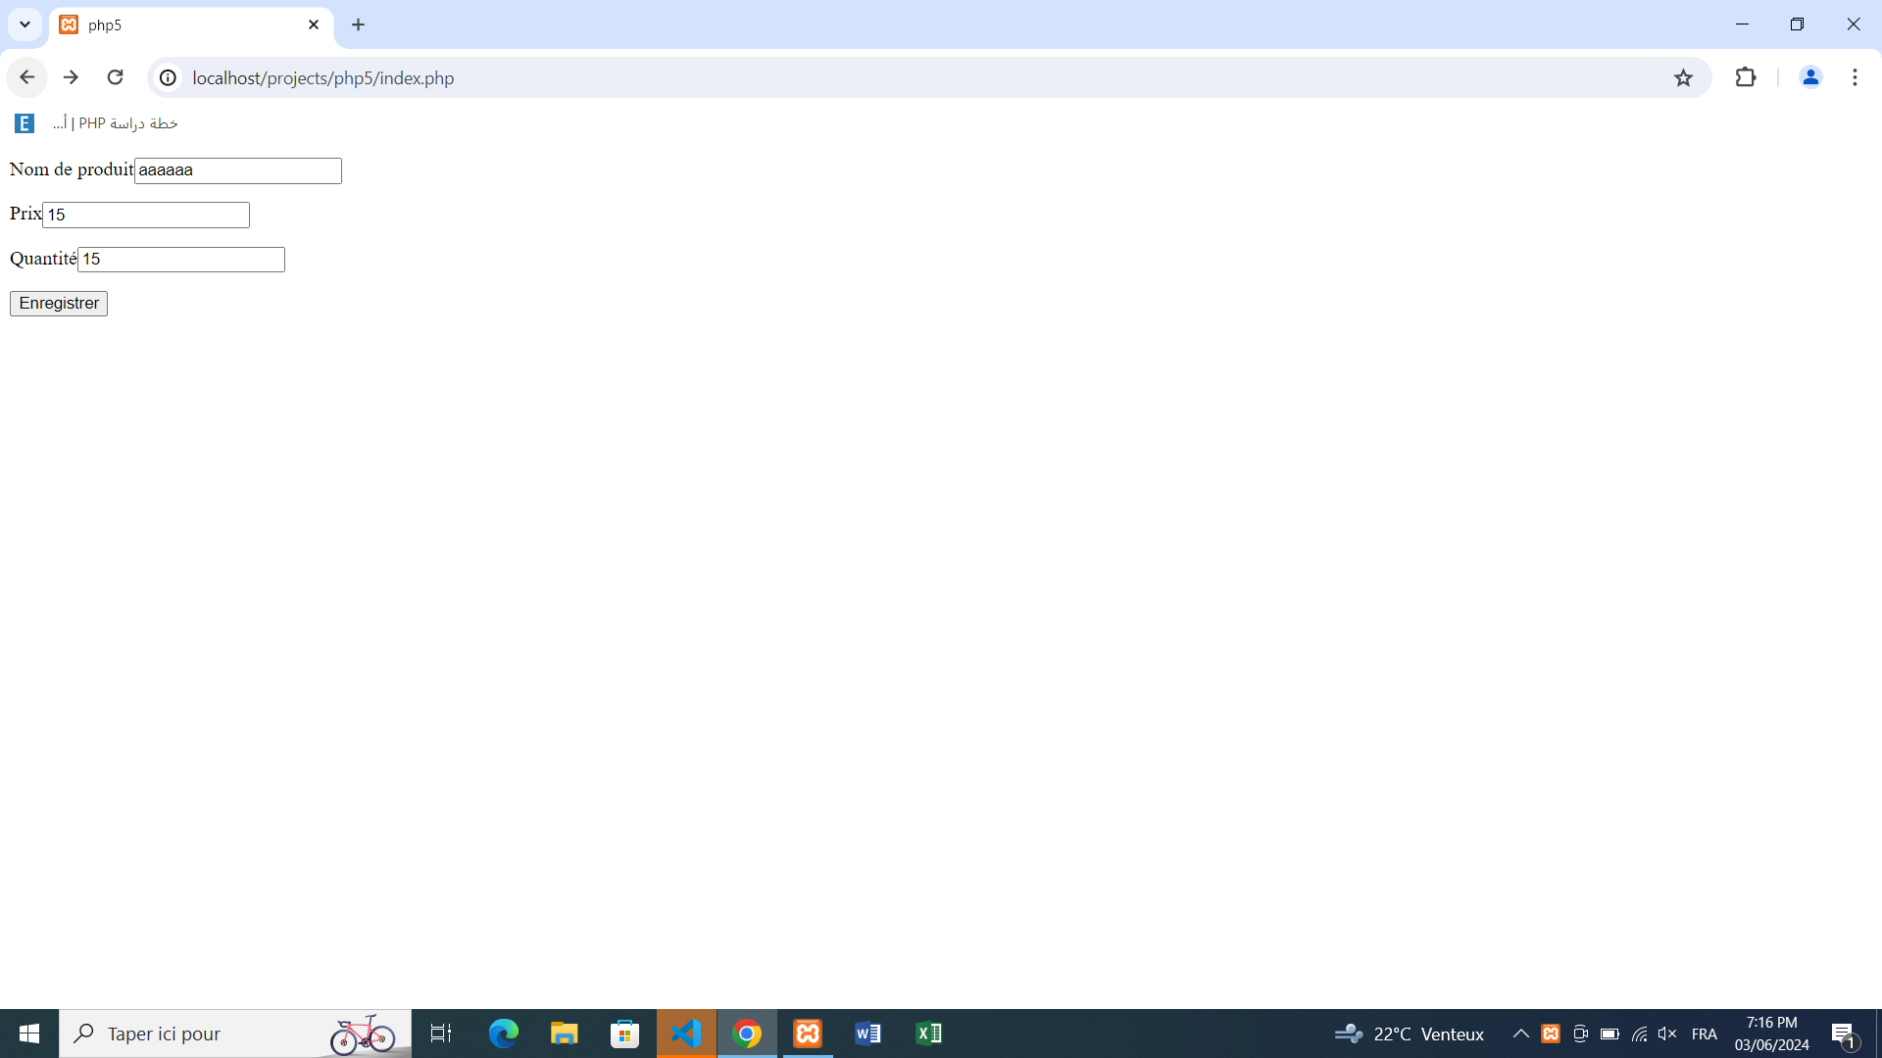Open a new browser tab

[x=358, y=24]
